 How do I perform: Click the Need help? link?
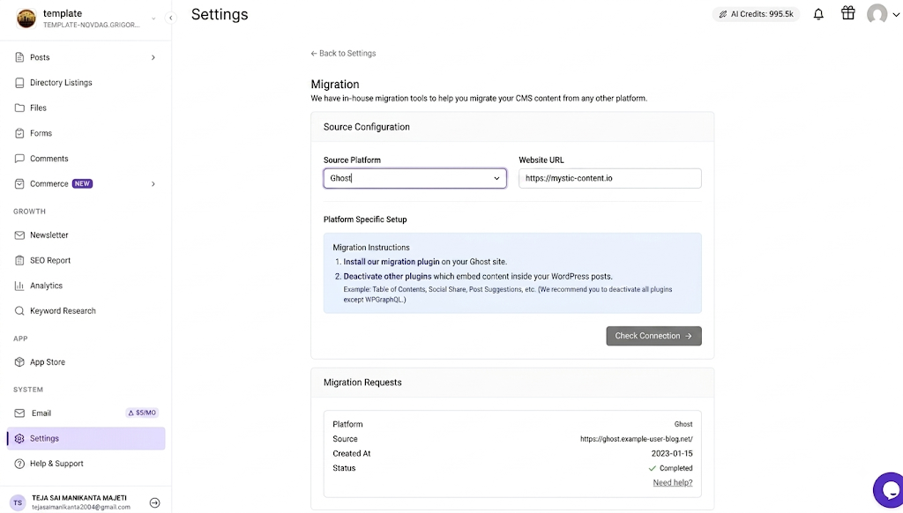tap(673, 482)
